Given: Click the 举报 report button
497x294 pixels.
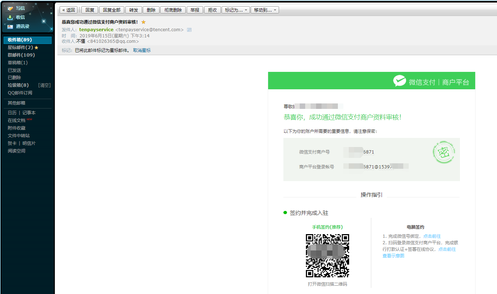Looking at the screenshot, I should click(195, 10).
